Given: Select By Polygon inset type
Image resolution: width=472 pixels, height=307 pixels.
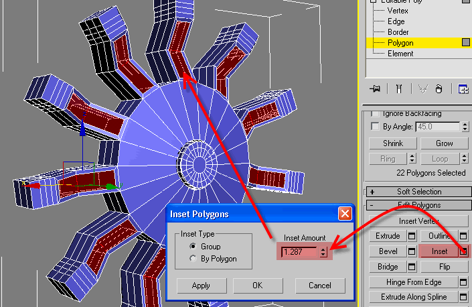Looking at the screenshot, I should point(193,258).
